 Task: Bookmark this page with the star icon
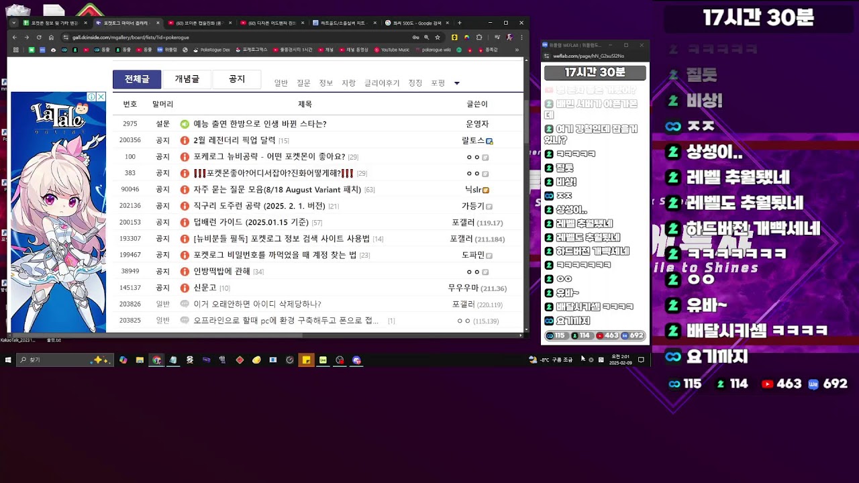pos(438,38)
